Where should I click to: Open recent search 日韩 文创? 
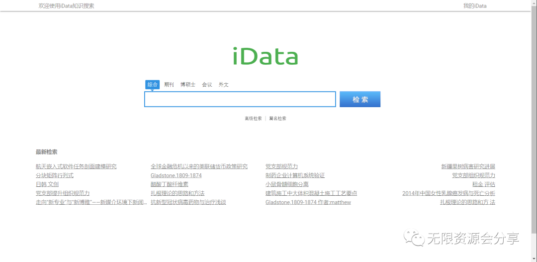47,184
